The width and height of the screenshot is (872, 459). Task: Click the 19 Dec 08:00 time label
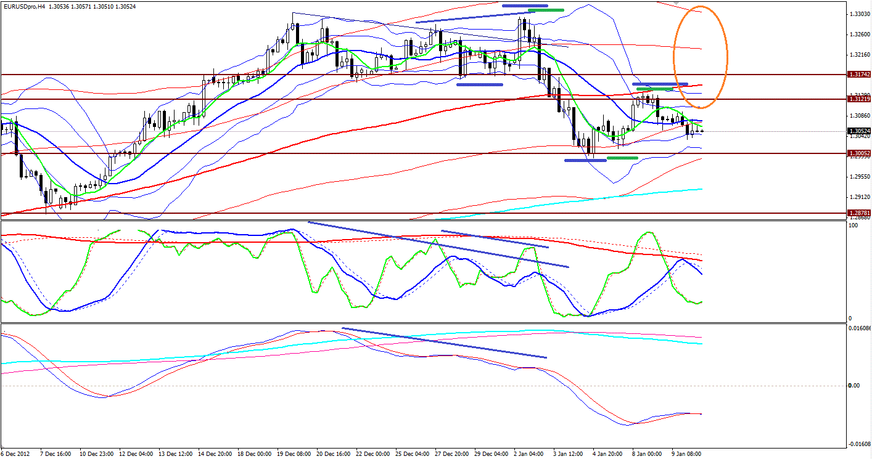[x=294, y=453]
